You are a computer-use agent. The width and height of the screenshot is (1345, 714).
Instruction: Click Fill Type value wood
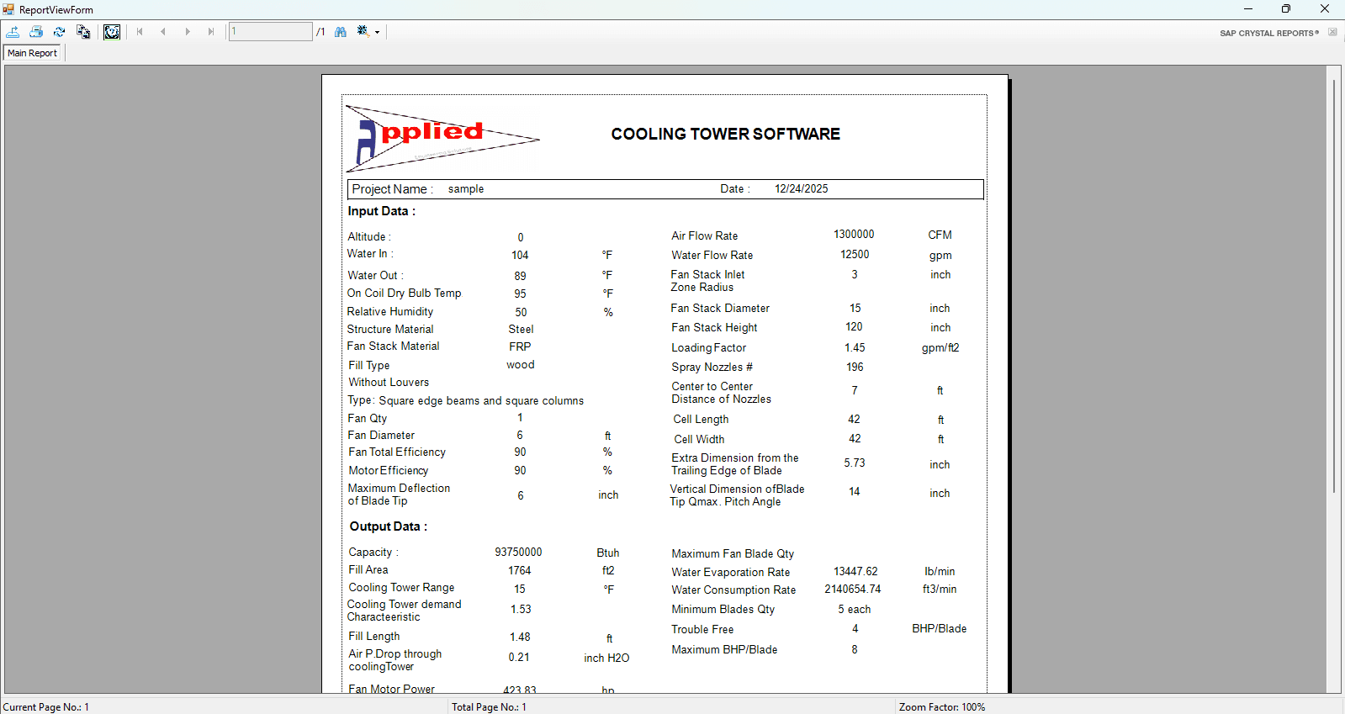click(x=521, y=365)
